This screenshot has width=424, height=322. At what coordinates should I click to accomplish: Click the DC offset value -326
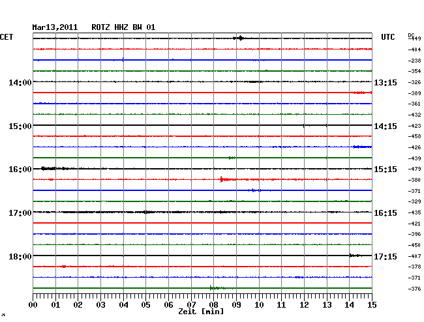414,82
